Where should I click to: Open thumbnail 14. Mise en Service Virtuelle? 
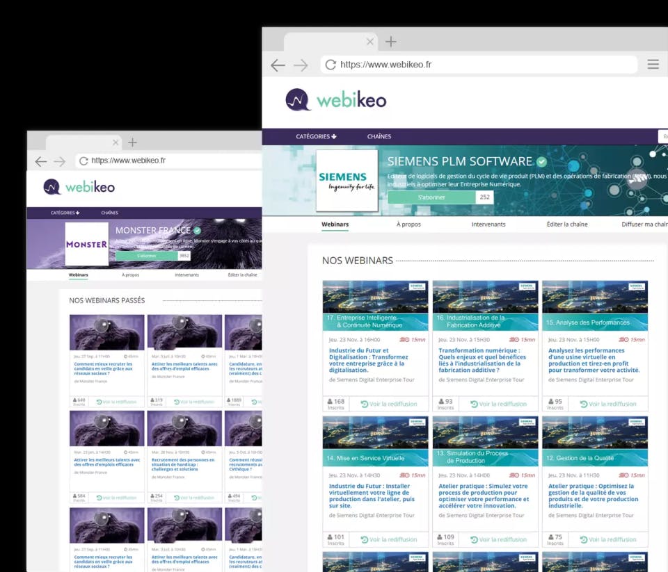375,441
